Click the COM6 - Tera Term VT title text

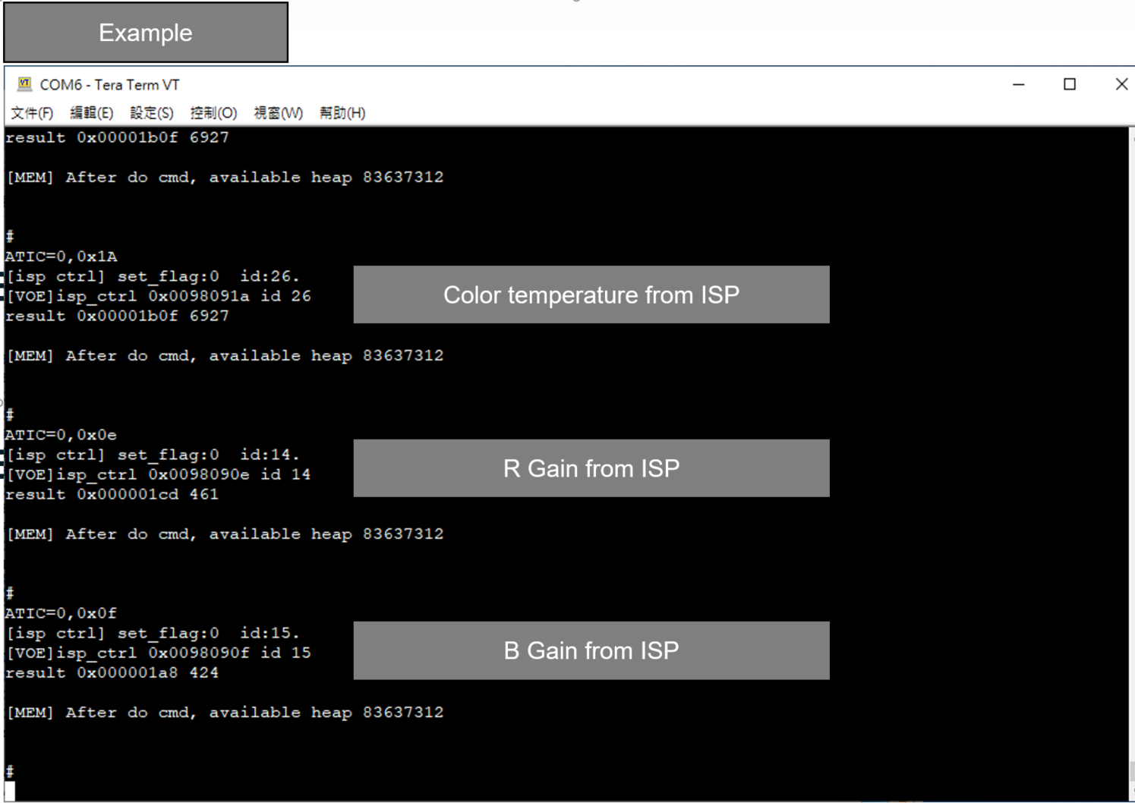[x=109, y=85]
